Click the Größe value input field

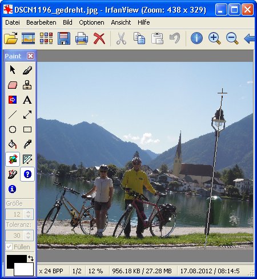(x=15, y=214)
